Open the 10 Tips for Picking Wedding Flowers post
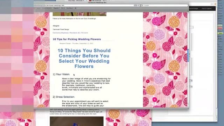 [77, 39]
